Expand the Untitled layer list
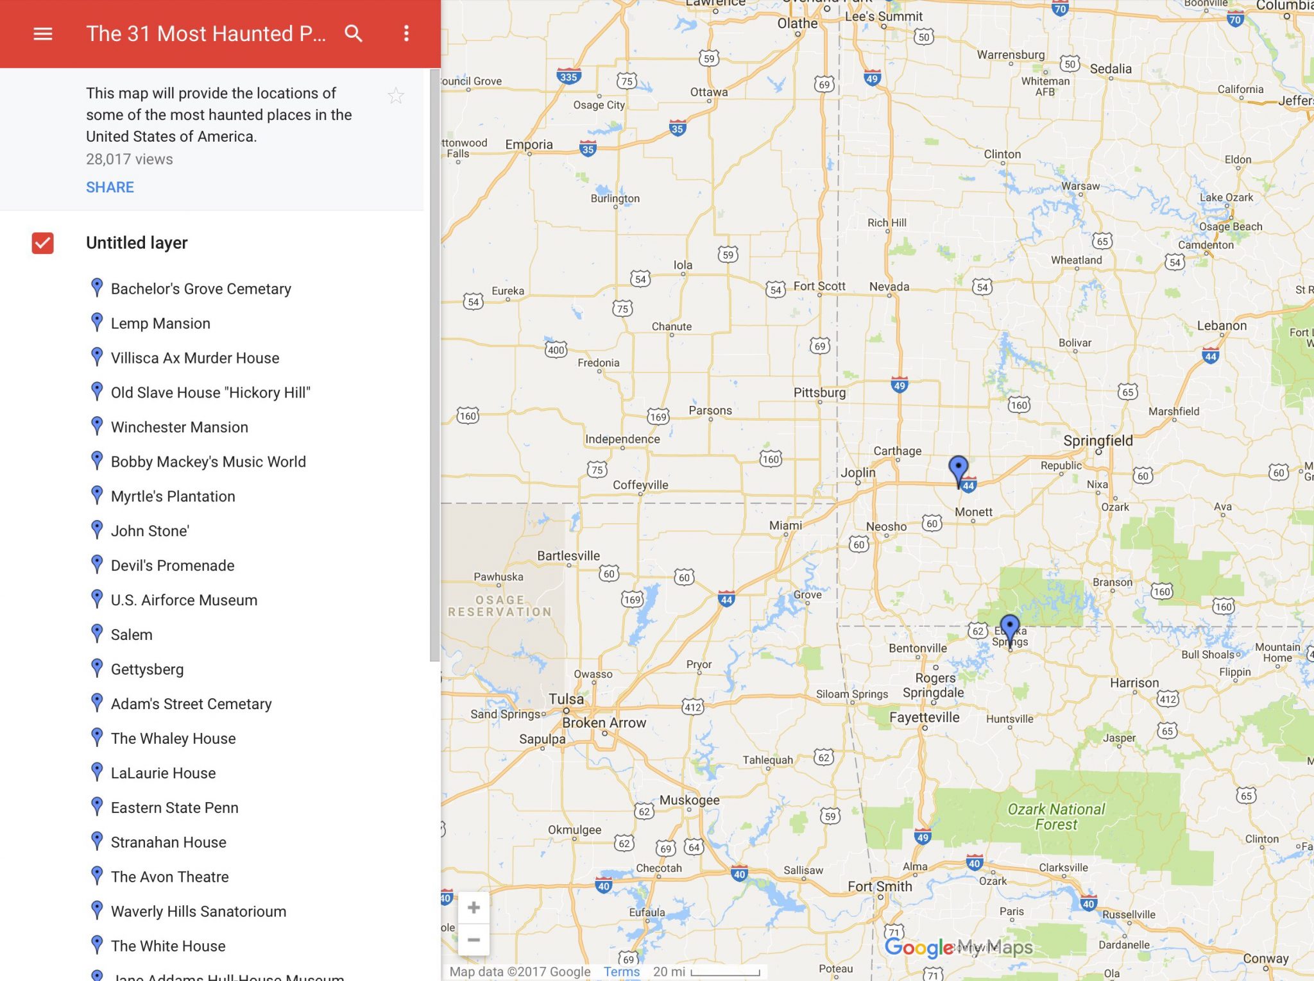This screenshot has width=1314, height=981. (136, 242)
